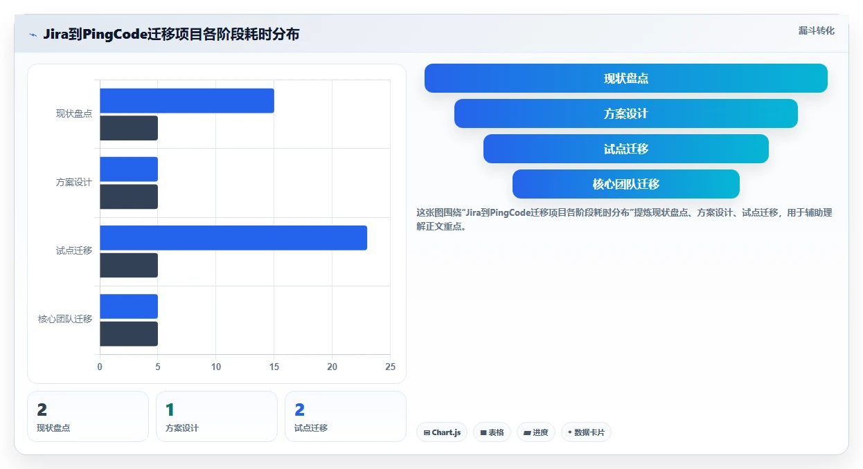This screenshot has width=863, height=469.
Task: Click the 进度 tag chip
Action: point(536,432)
